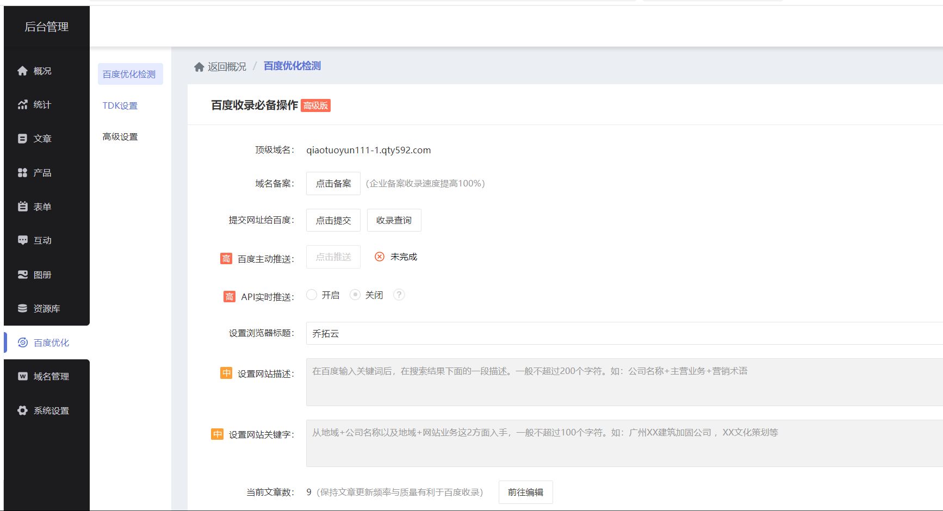This screenshot has height=511, width=943.
Task: Click the 高级版 badge
Action: pyautogui.click(x=315, y=105)
